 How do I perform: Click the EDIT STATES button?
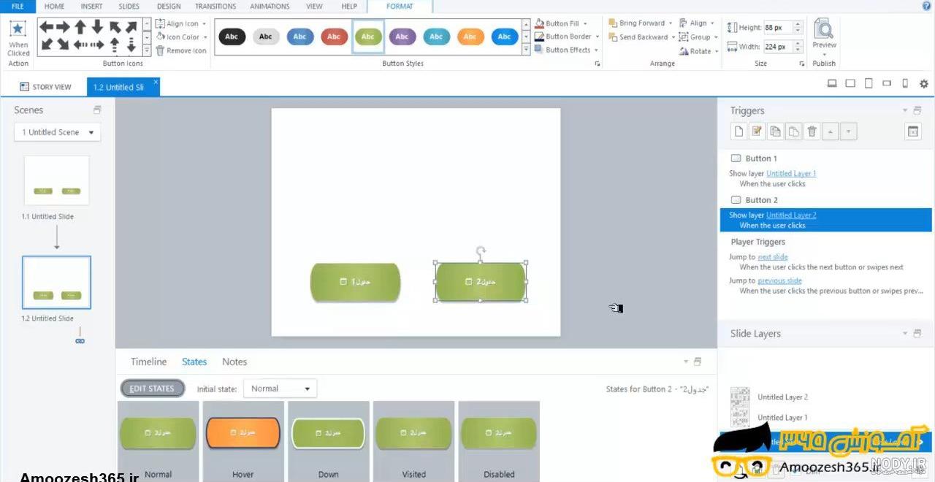pos(153,389)
